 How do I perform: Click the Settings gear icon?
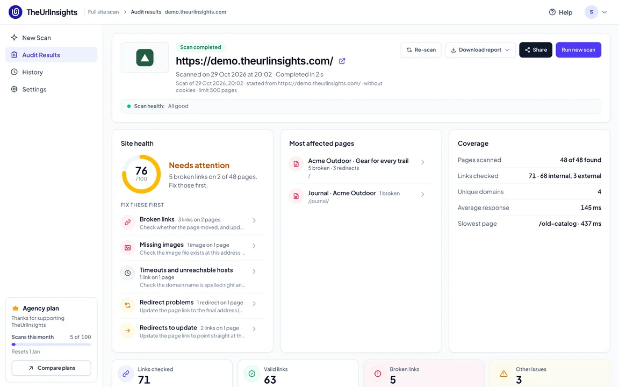tap(14, 89)
